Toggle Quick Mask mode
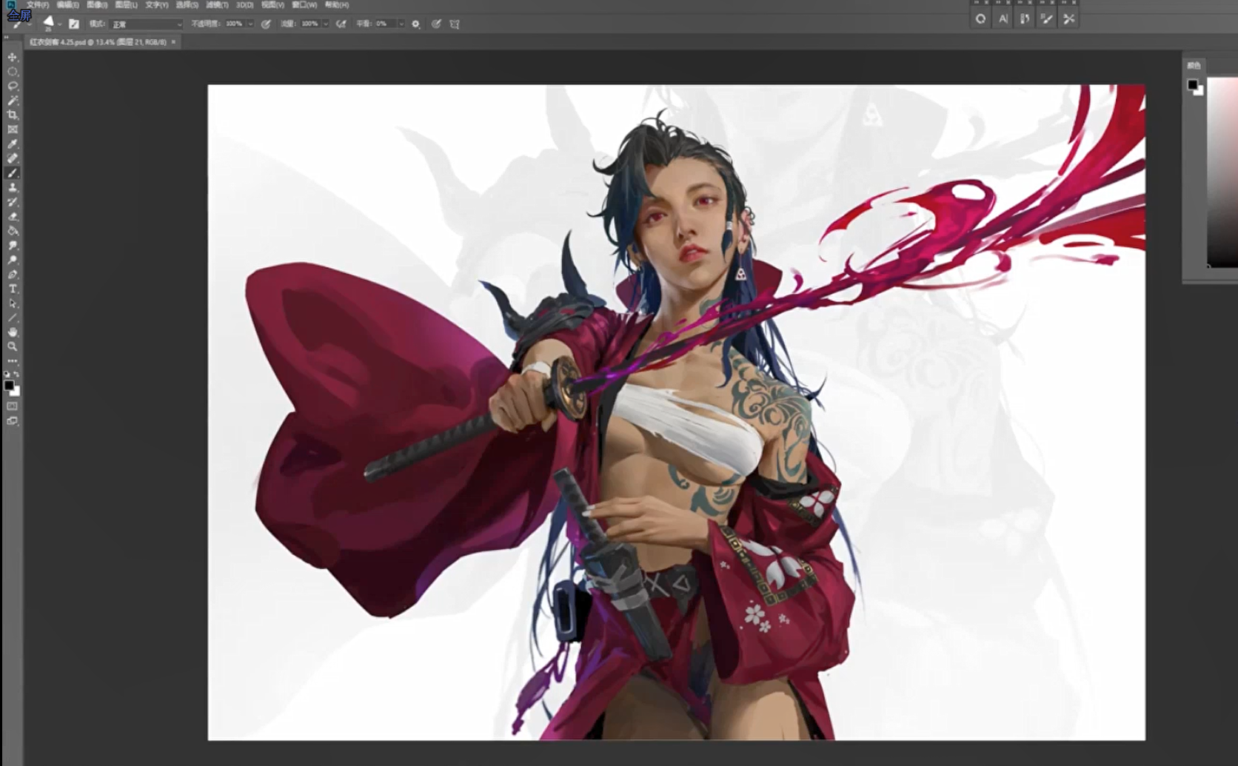 (13, 406)
